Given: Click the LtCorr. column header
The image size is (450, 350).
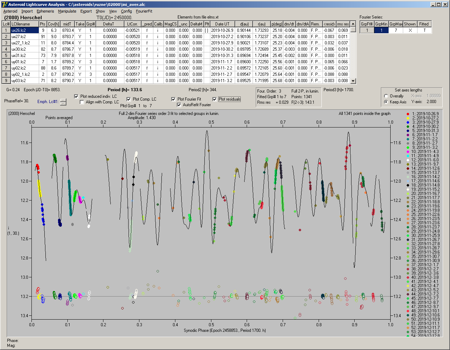Looking at the screenshot, I should [133, 24].
